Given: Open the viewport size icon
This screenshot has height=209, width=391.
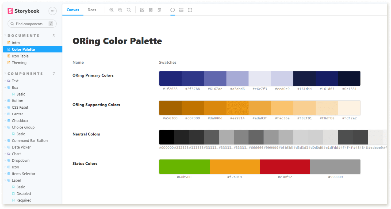Looking at the screenshot, I should 159,10.
